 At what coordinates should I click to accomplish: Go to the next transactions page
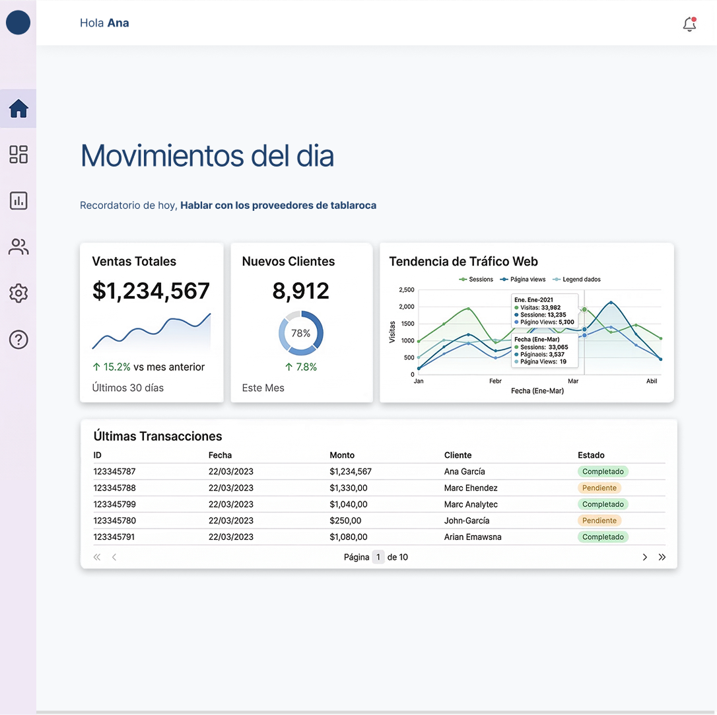[x=645, y=557]
